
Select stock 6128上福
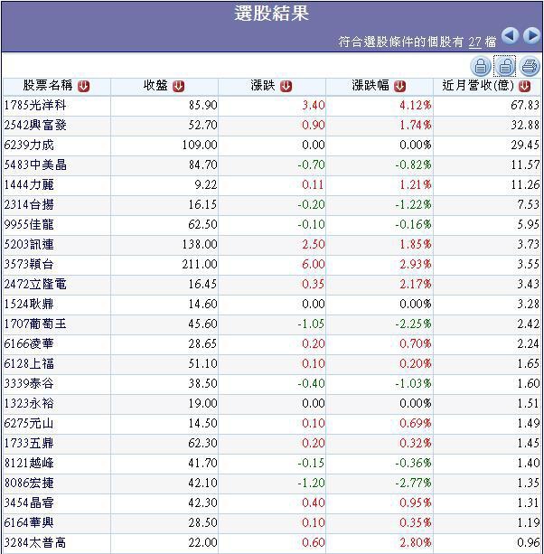click(x=29, y=363)
